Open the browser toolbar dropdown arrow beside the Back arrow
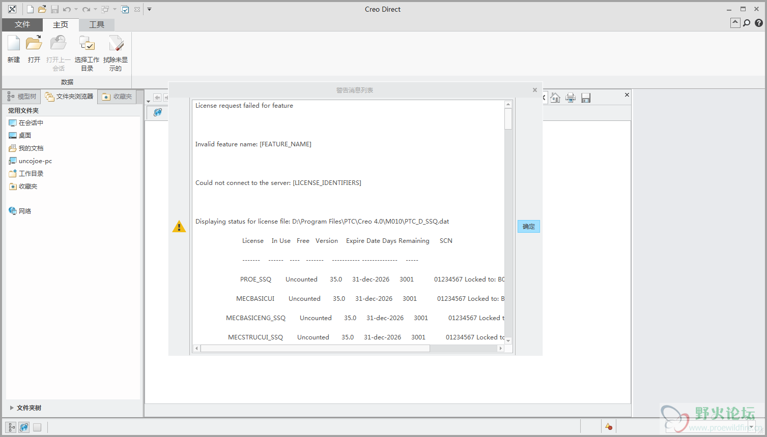The image size is (767, 437). (x=148, y=101)
